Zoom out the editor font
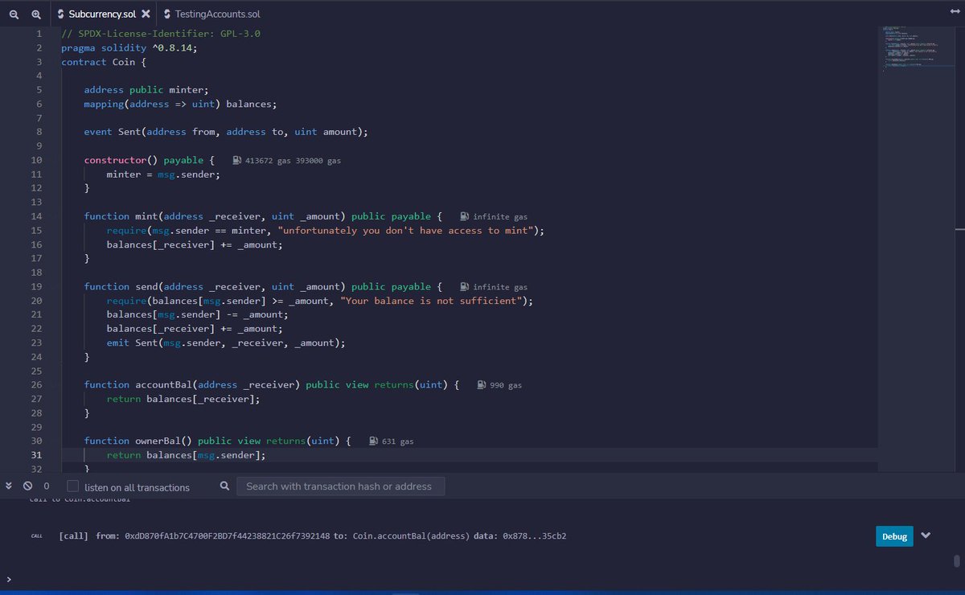 (14, 14)
